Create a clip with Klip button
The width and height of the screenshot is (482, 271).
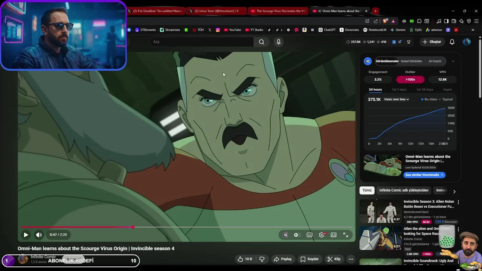334,259
